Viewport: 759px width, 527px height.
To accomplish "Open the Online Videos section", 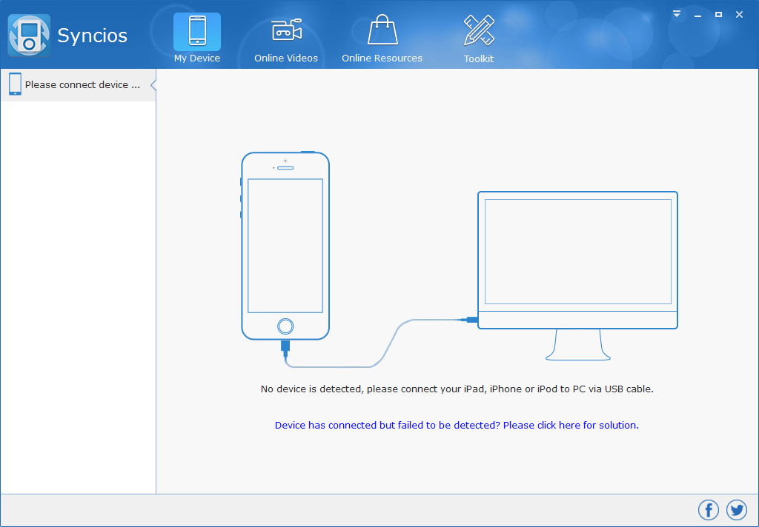I will click(286, 37).
